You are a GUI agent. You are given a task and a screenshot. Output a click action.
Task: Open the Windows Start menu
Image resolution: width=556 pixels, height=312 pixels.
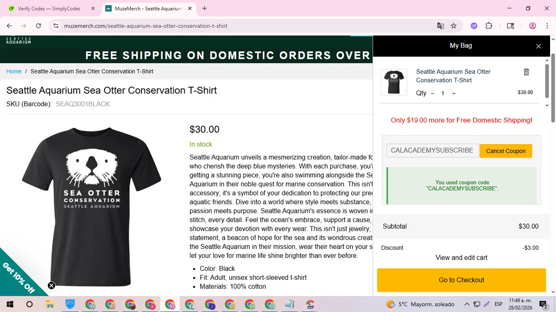[10, 304]
